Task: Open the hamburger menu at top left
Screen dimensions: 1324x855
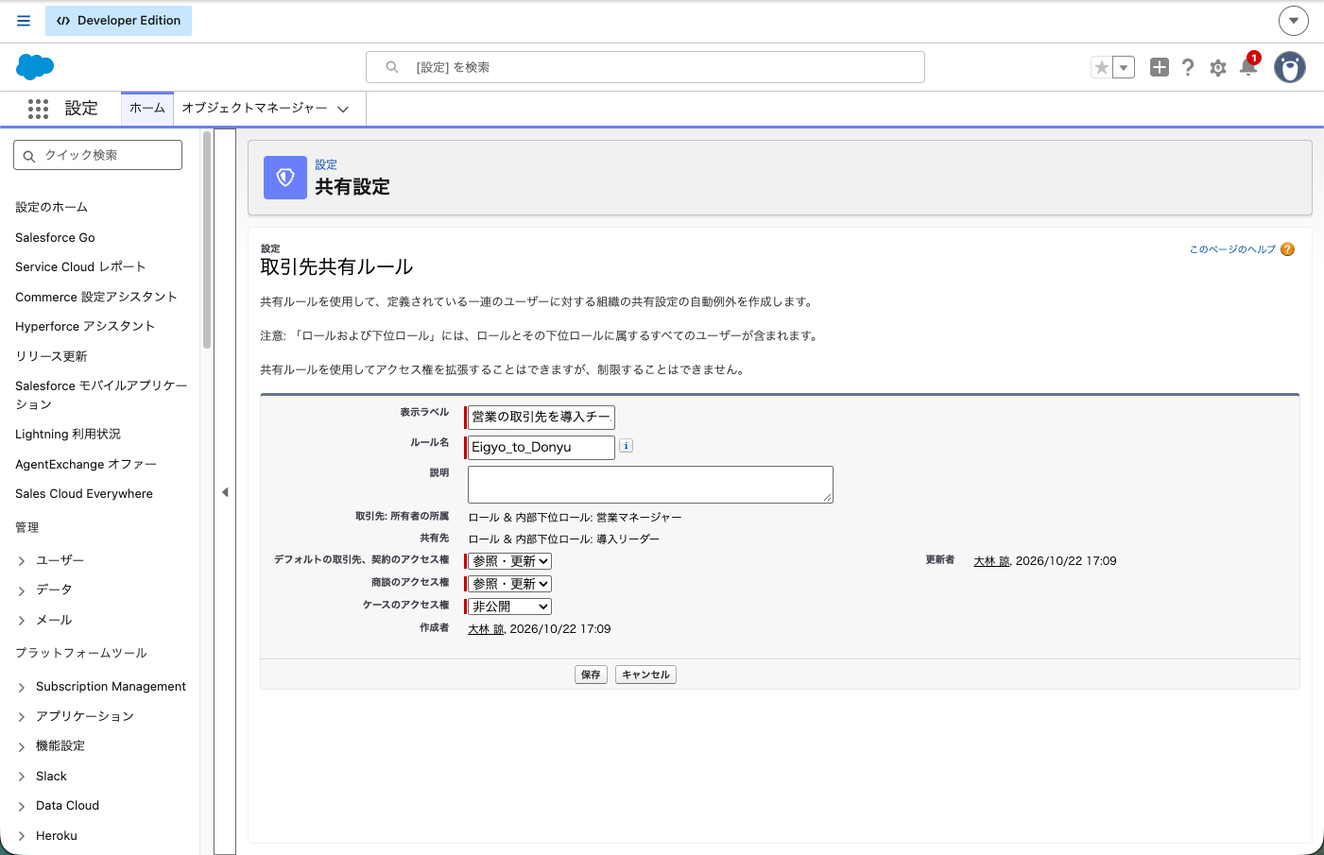Action: click(24, 20)
